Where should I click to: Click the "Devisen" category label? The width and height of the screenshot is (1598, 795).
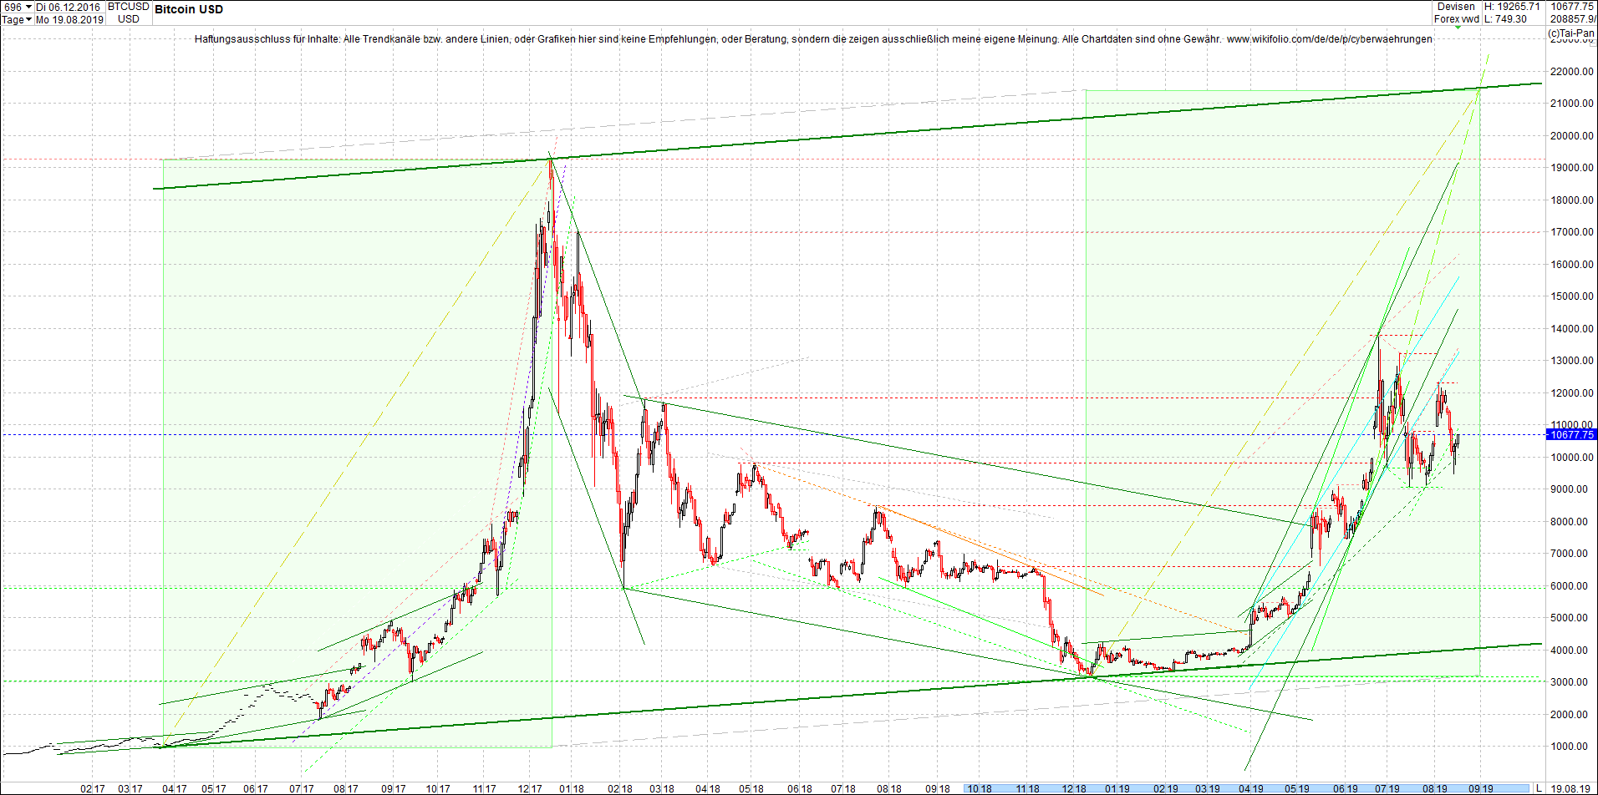tap(1456, 7)
